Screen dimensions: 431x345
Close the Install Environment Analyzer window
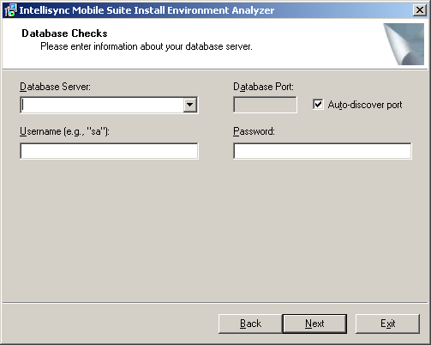(x=420, y=10)
